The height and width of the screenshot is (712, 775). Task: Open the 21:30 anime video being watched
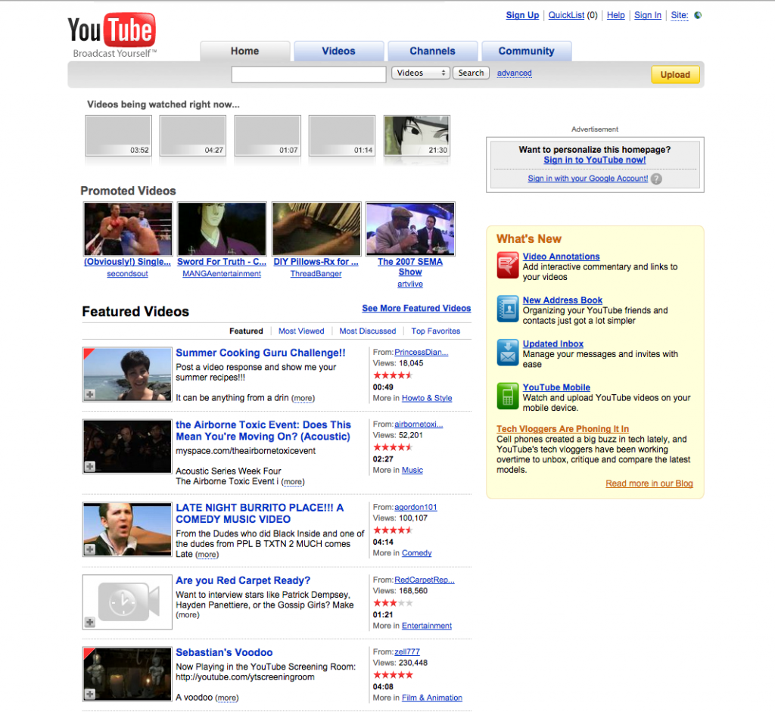[x=417, y=135]
